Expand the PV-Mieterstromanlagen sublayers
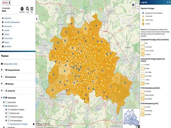 click(6, 117)
